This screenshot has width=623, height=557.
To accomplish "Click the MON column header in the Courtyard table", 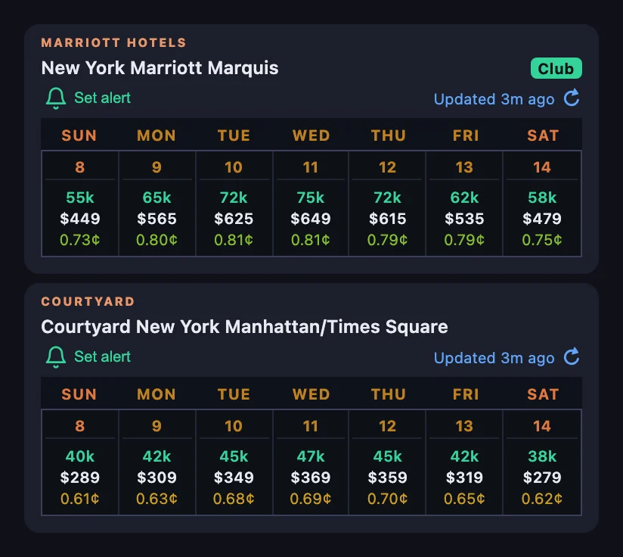I will [x=157, y=394].
